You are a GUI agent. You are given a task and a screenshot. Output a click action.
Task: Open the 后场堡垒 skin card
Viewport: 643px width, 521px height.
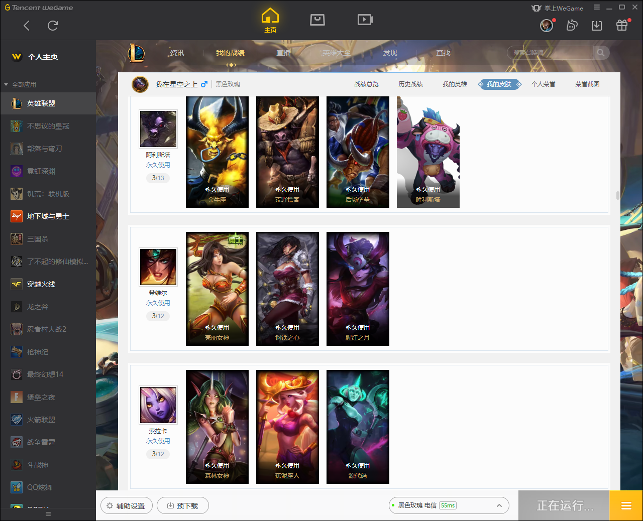(358, 152)
